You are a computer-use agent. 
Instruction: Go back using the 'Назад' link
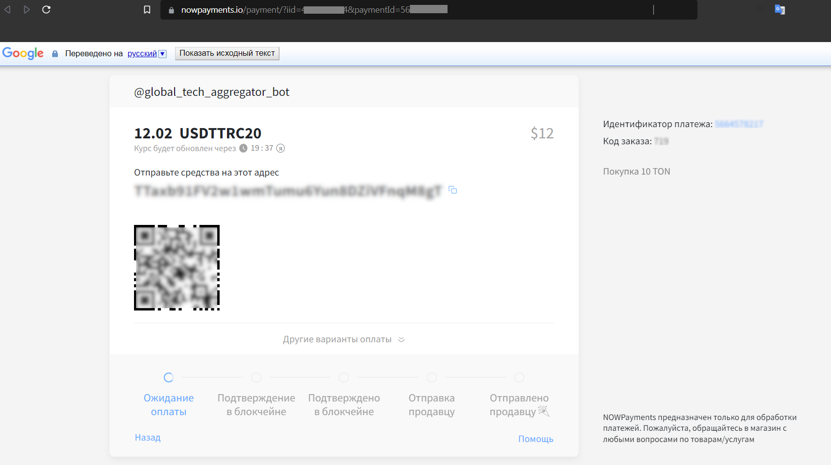pyautogui.click(x=148, y=438)
